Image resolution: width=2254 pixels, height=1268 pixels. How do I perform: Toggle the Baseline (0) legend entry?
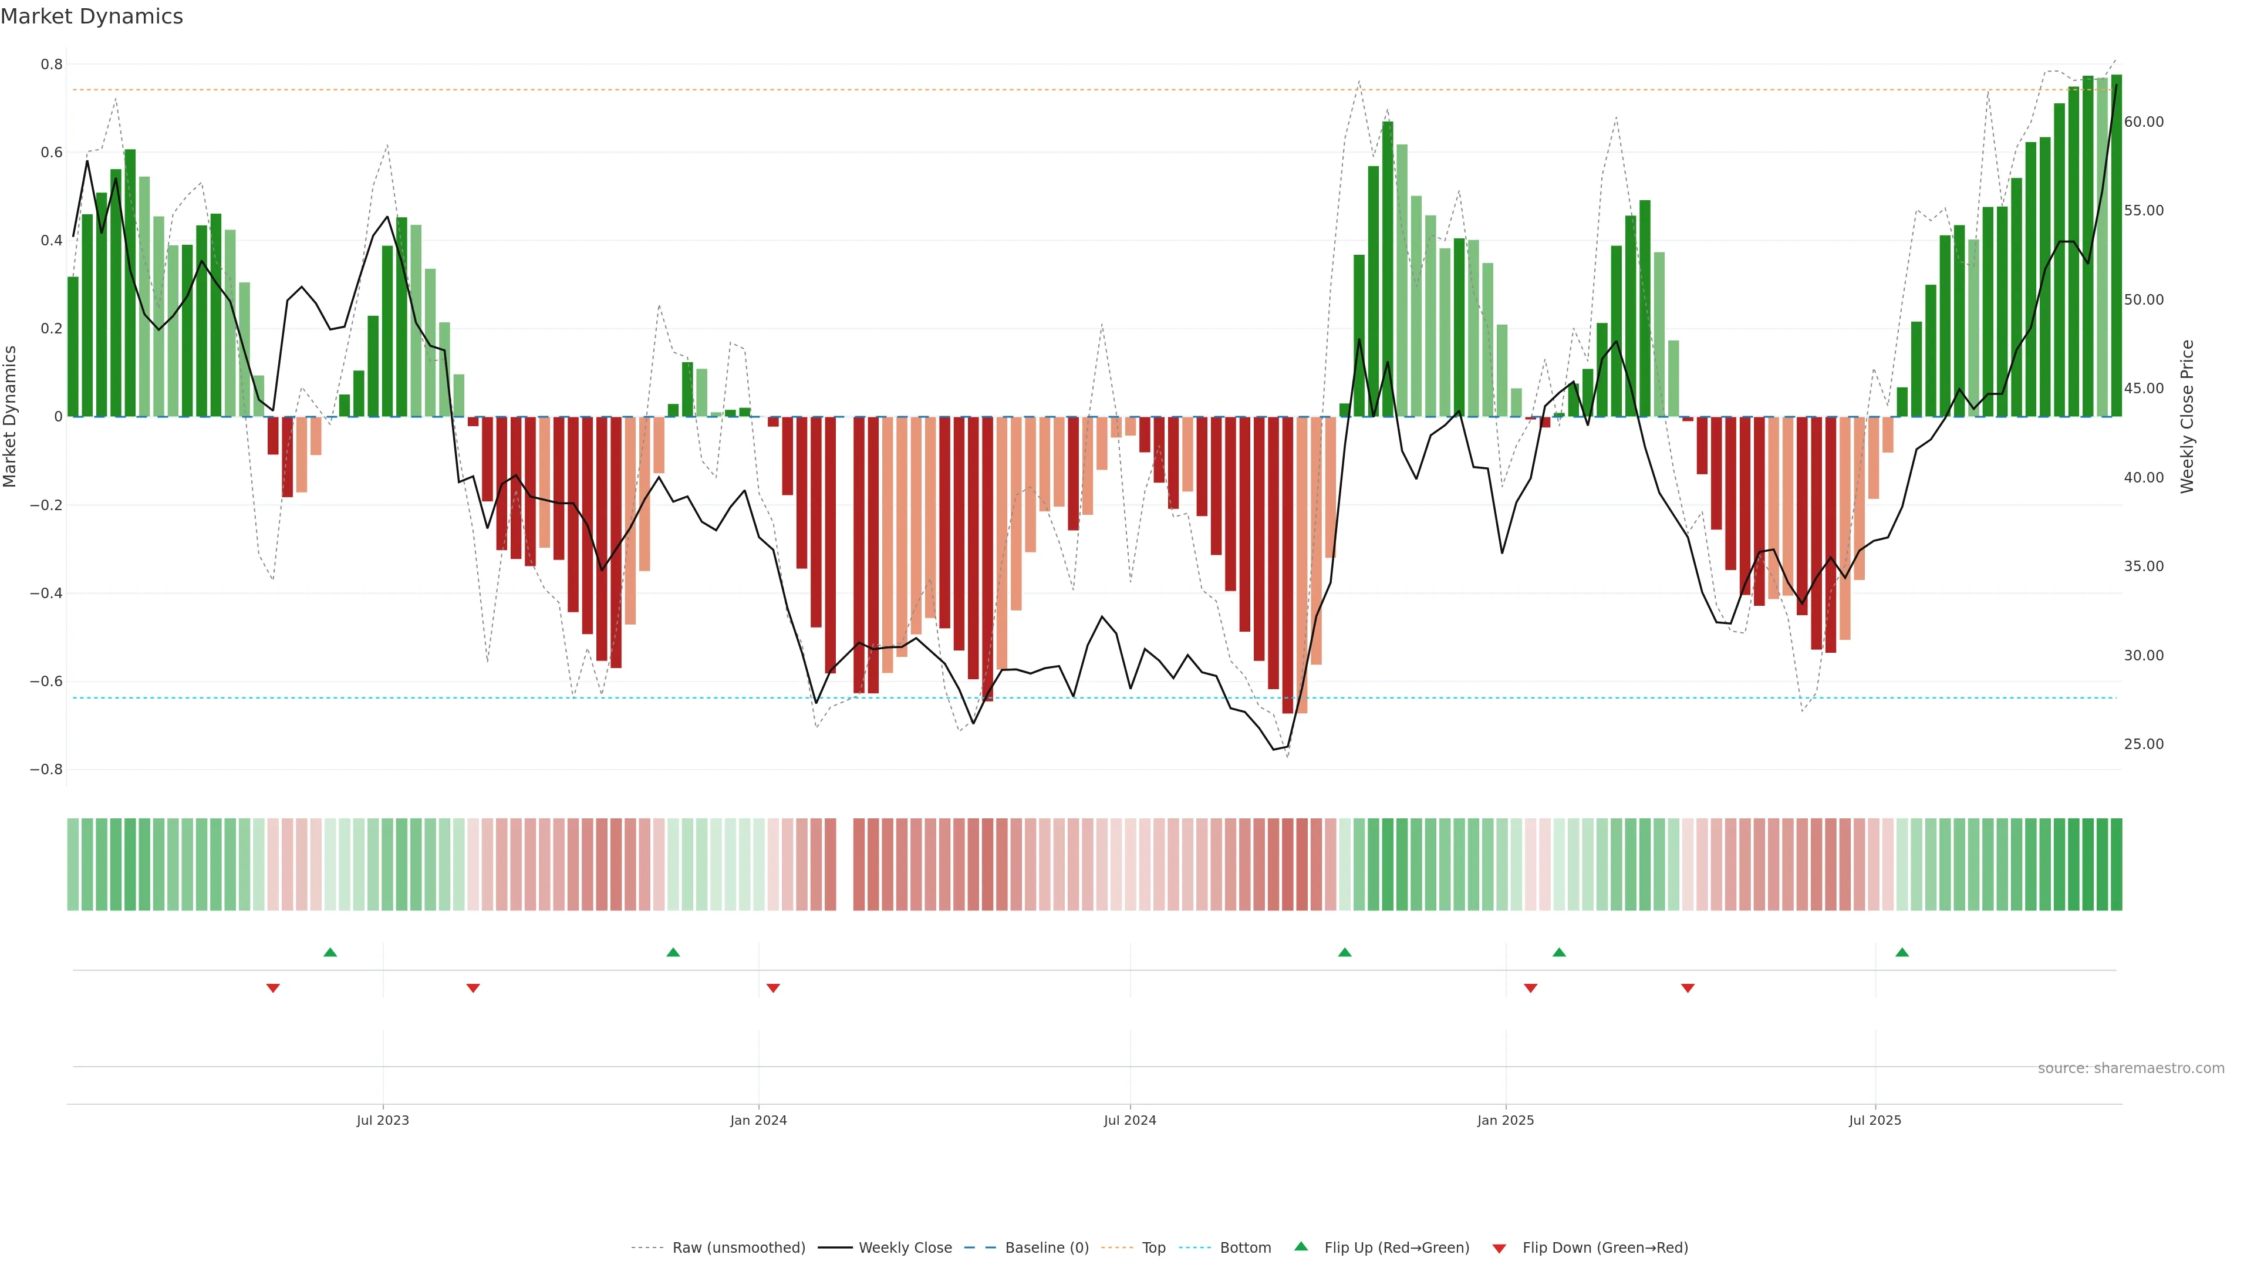[x=1047, y=1248]
